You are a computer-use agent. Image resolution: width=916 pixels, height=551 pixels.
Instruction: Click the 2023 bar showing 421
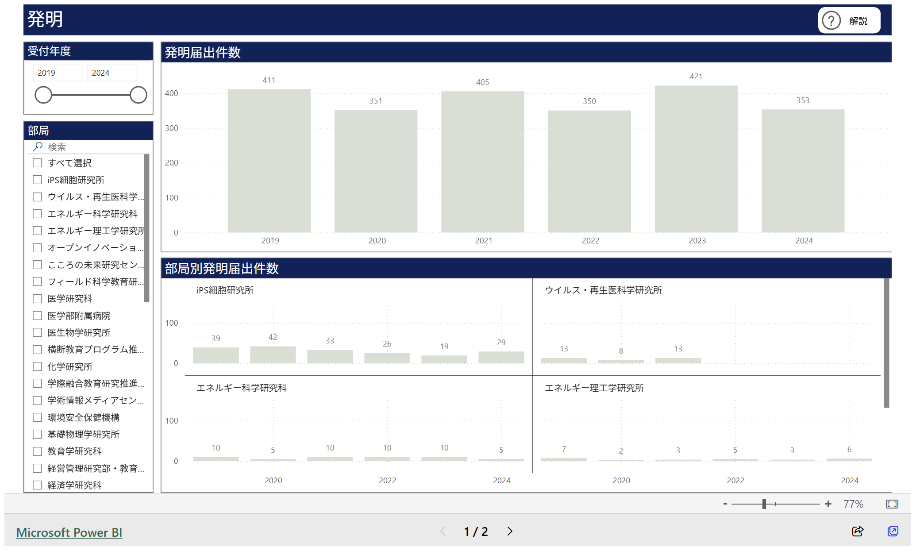pos(696,159)
